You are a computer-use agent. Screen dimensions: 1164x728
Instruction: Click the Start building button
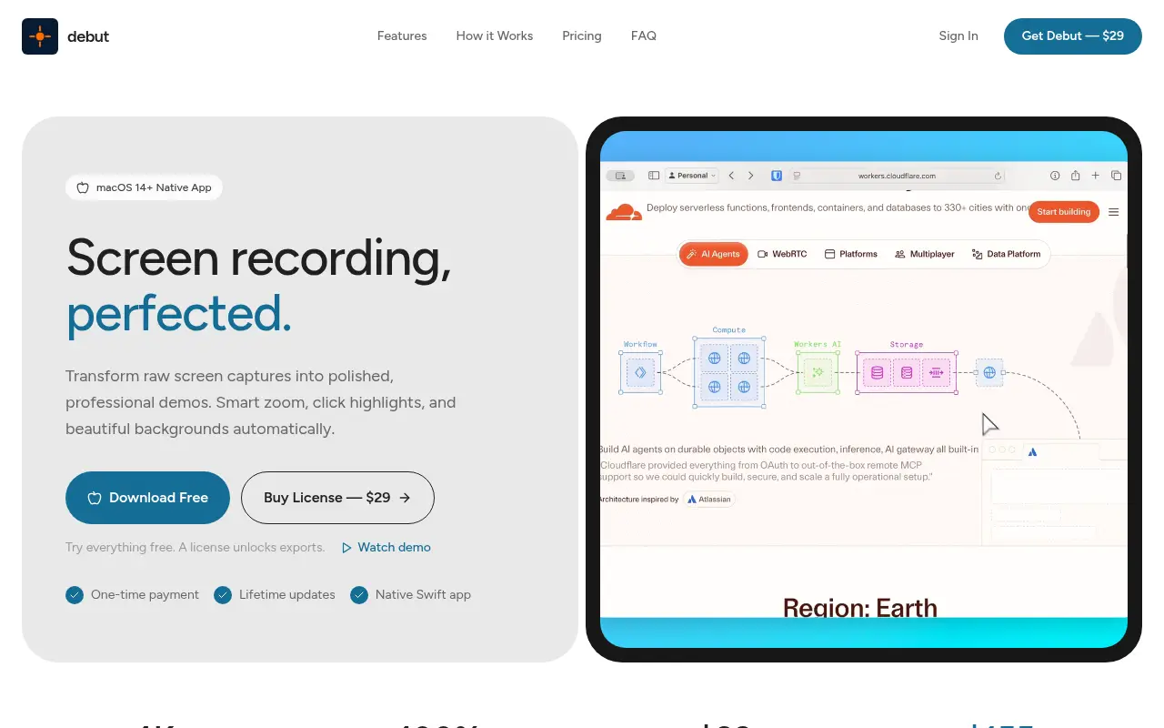tap(1063, 212)
